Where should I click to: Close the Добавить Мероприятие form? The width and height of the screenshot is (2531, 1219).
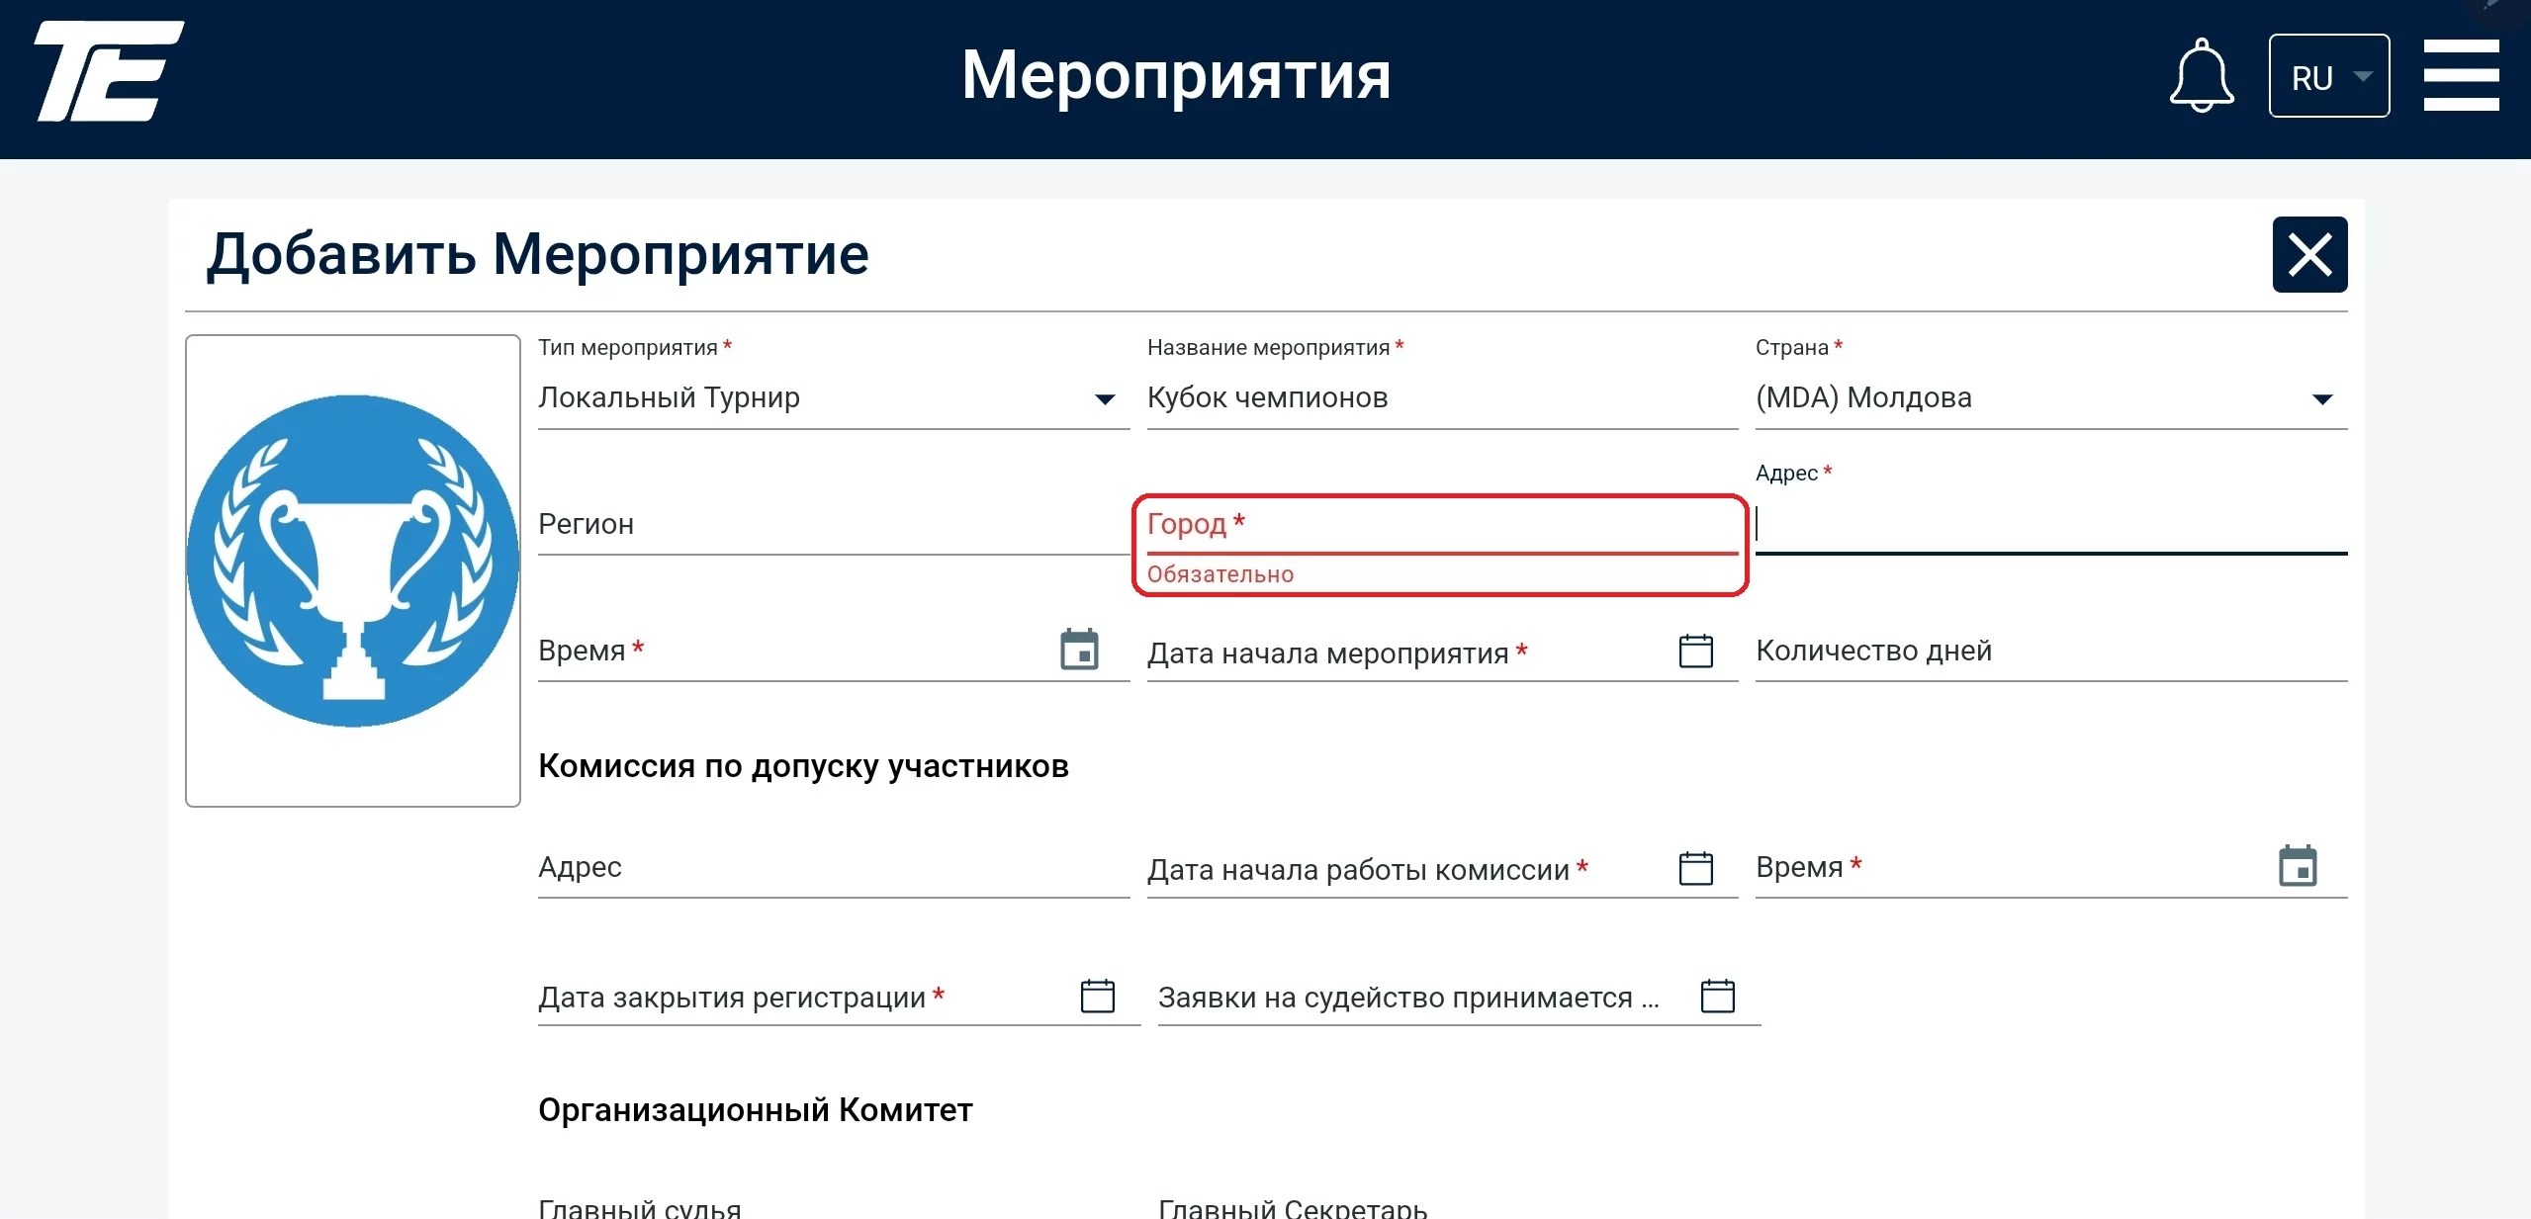point(2309,254)
